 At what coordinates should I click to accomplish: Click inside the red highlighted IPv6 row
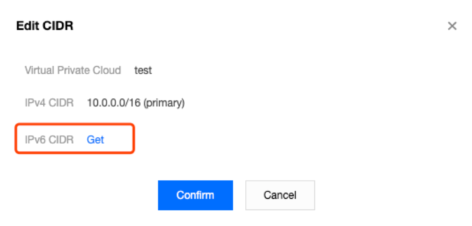tap(74, 139)
